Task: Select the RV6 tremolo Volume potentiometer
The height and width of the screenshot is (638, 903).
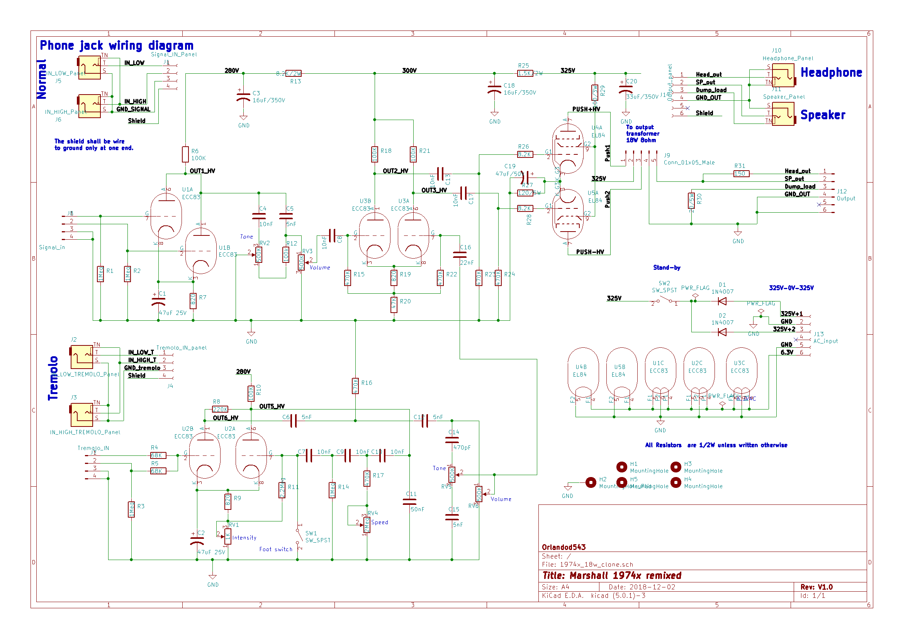Action: pos(480,494)
